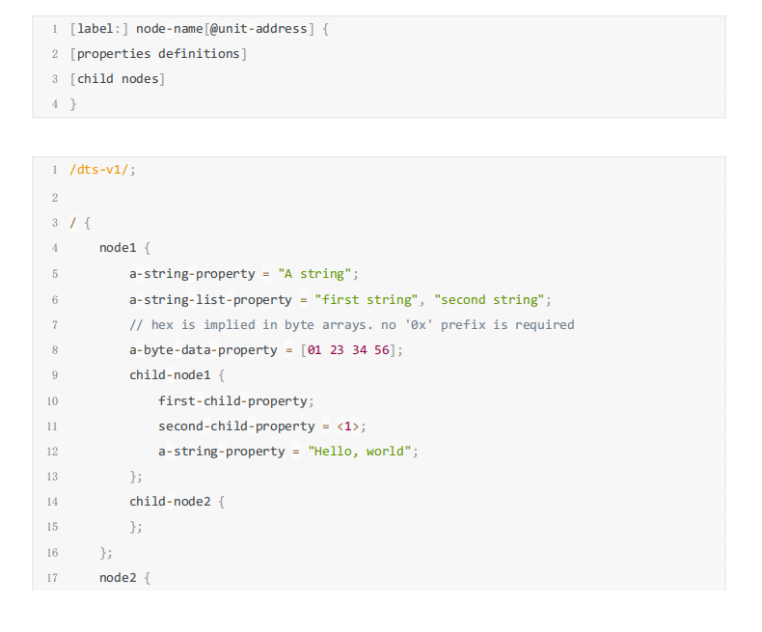Click the "node2" node name
The width and height of the screenshot is (762, 632).
click(x=120, y=577)
